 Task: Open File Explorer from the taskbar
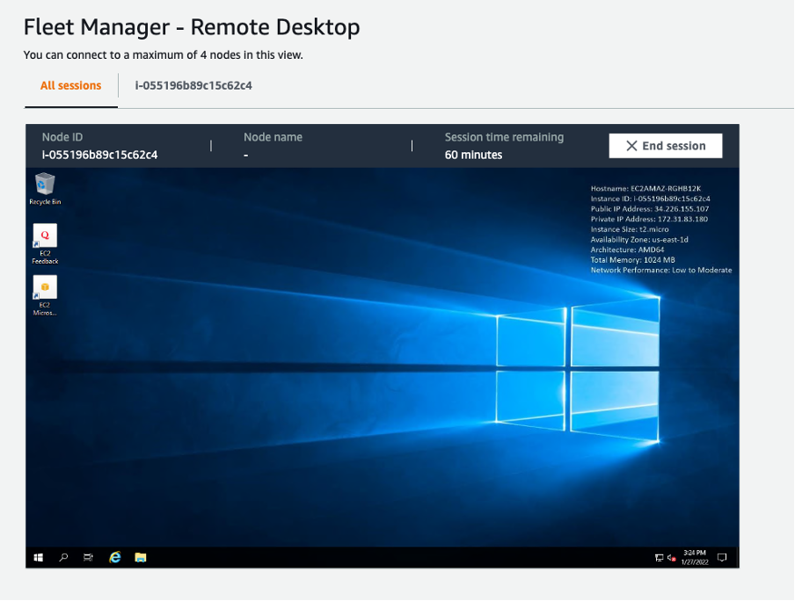tap(141, 557)
